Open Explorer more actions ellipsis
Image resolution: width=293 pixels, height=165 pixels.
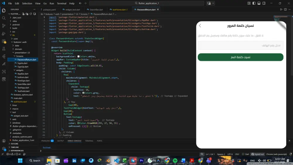pyautogui.click(x=34, y=9)
